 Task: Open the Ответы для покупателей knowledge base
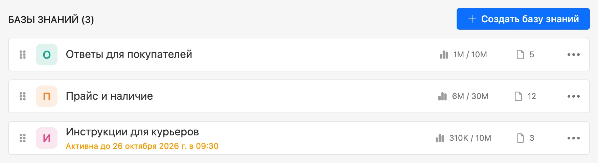click(x=129, y=54)
